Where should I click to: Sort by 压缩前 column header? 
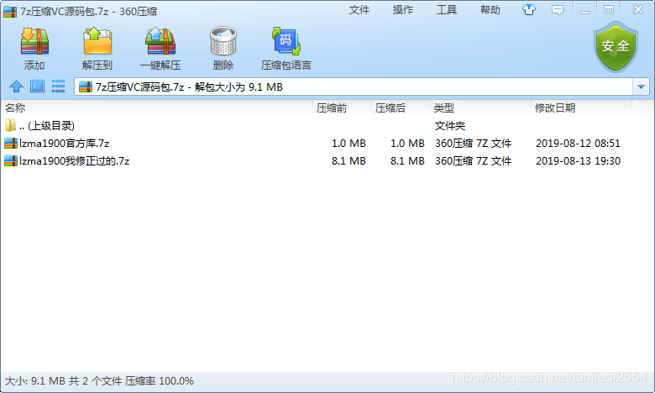click(342, 108)
